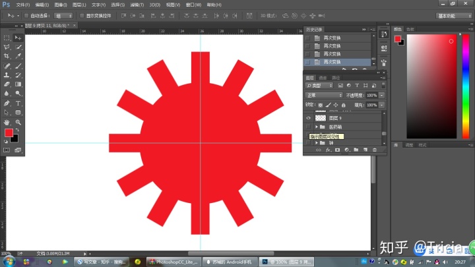The width and height of the screenshot is (475, 267).
Task: Select the Brush tool
Action: 18,66
